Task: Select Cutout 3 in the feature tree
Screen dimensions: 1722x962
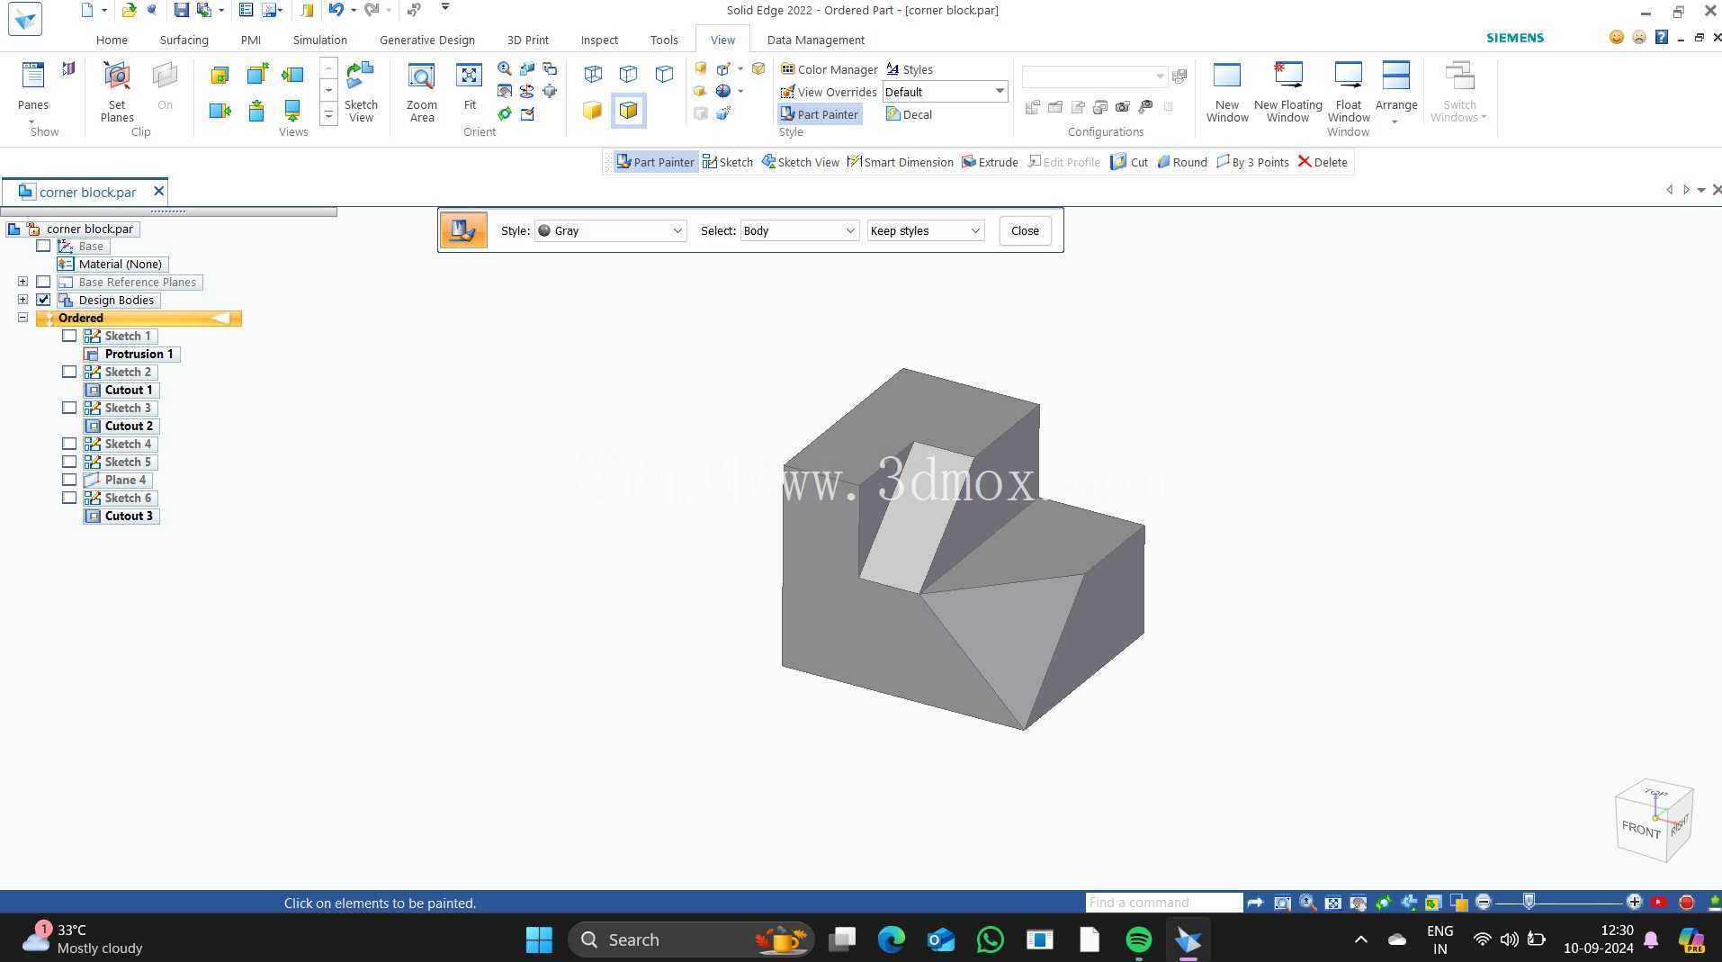Action: [121, 516]
